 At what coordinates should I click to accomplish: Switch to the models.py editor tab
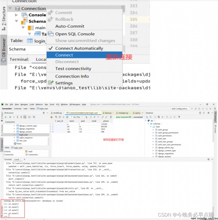57,113
